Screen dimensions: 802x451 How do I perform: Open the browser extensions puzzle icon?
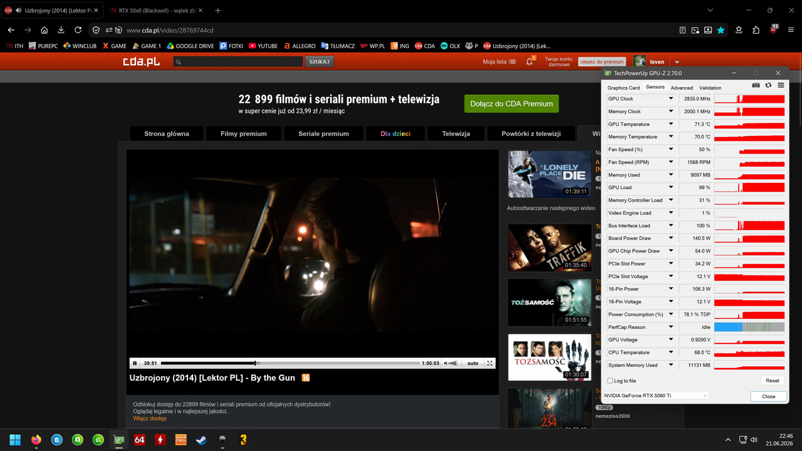tap(756, 29)
